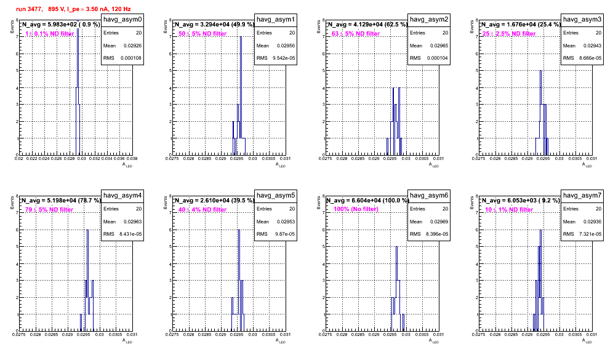The width and height of the screenshot is (613, 352).
Task: Click Mean 0.02943 in havg_asym3 stats
Action: (582, 46)
